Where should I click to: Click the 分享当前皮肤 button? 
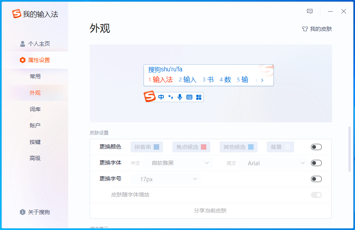210,211
